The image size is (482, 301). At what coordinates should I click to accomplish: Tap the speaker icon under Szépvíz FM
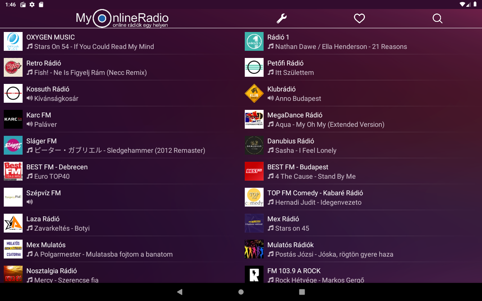(x=30, y=202)
